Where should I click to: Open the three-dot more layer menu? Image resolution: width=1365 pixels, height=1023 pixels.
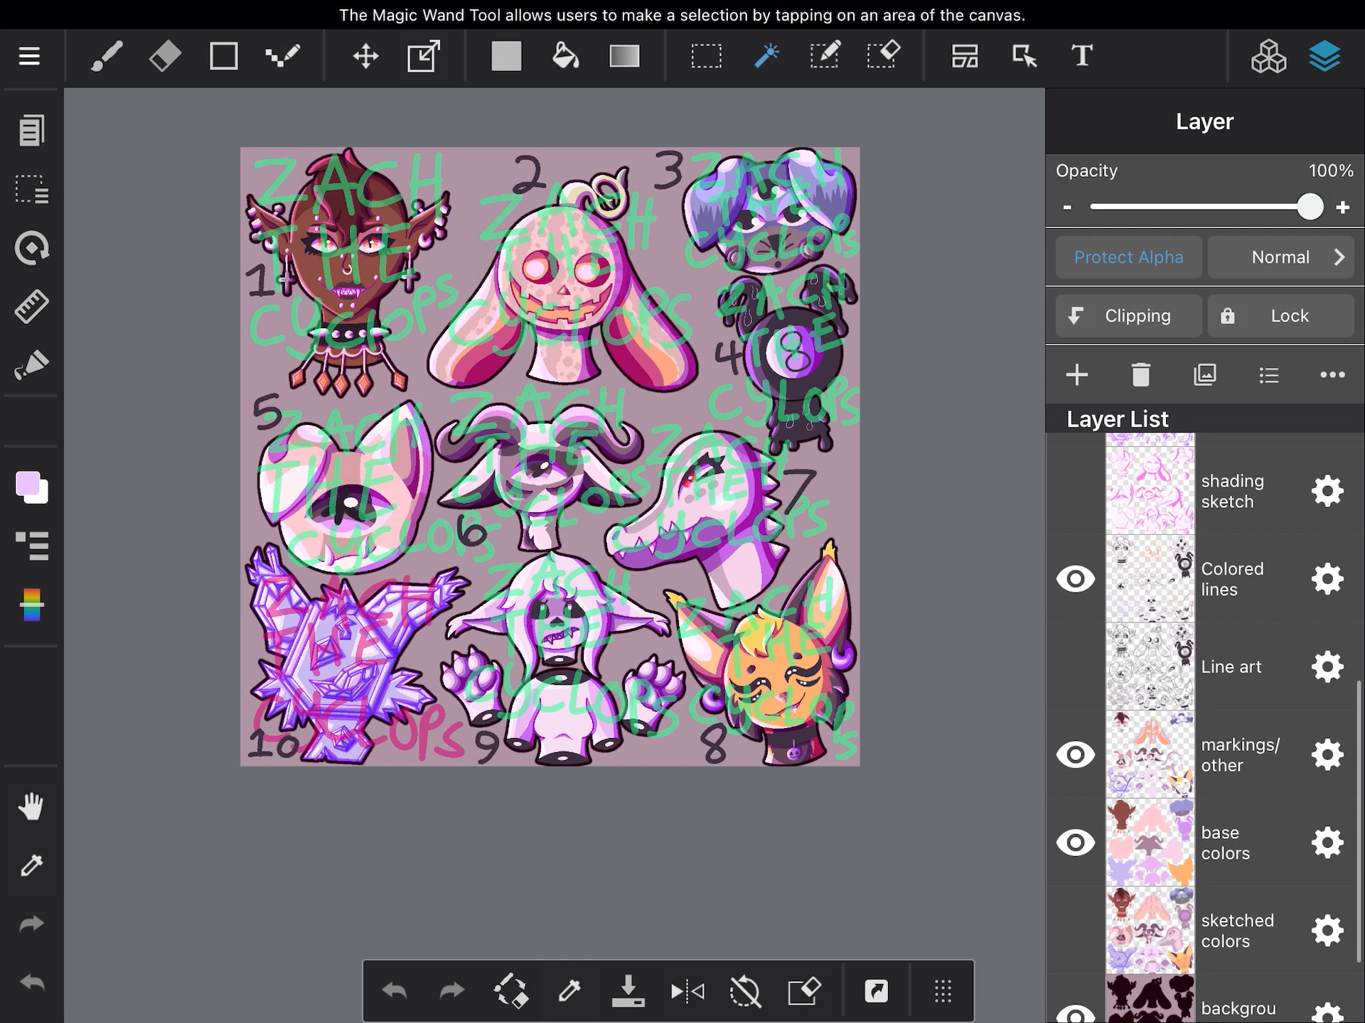[x=1332, y=374]
